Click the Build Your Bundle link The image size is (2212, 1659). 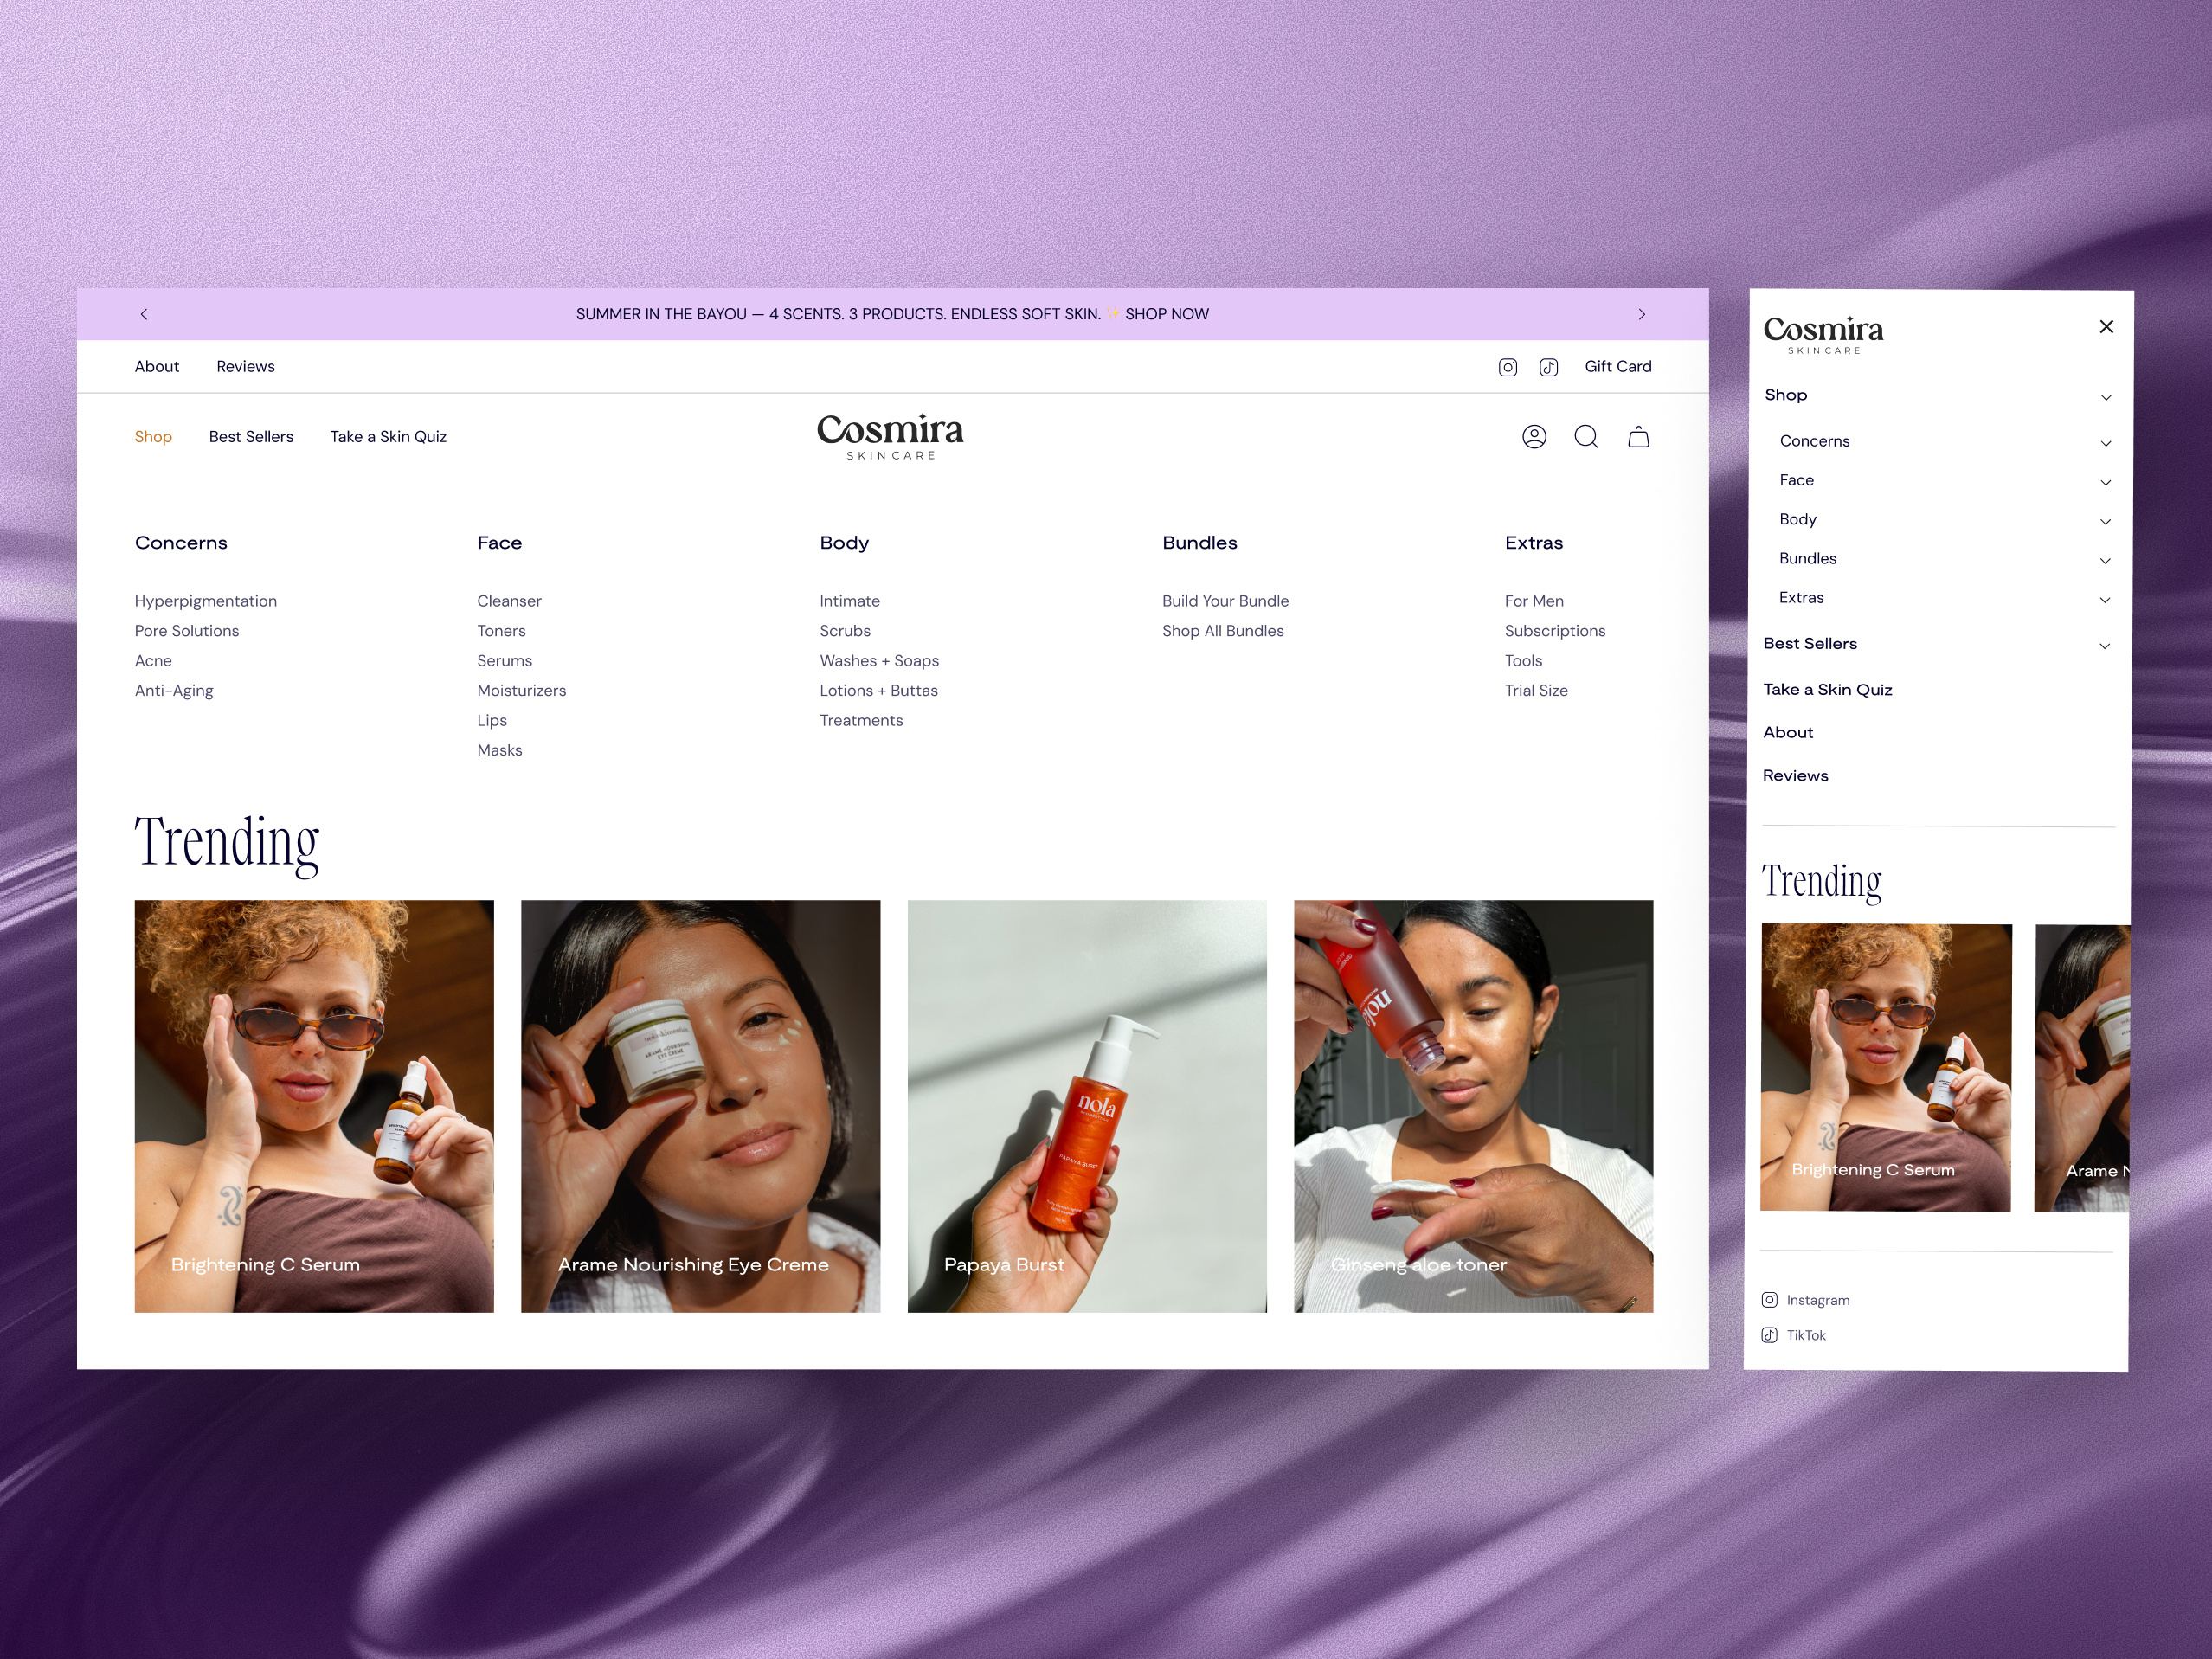click(1225, 601)
